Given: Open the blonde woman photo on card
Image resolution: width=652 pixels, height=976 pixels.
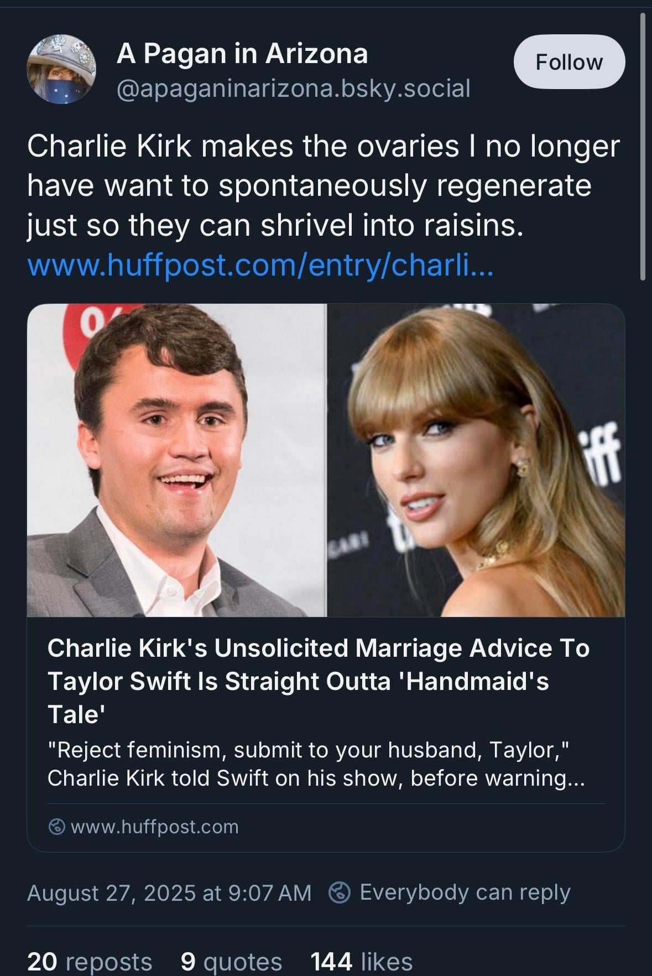Looking at the screenshot, I should (x=476, y=460).
